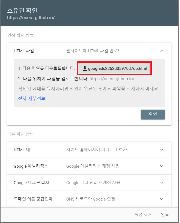
Task: Click '사이트 홈페이지에 메타태그 추가' text
Action: 96,150
